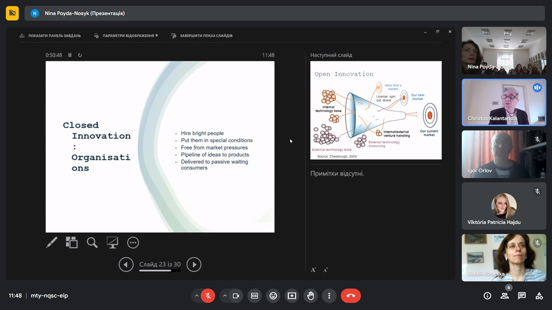Click the Open Innovation next slide preview
Image resolution: width=552 pixels, height=310 pixels.
(376, 110)
